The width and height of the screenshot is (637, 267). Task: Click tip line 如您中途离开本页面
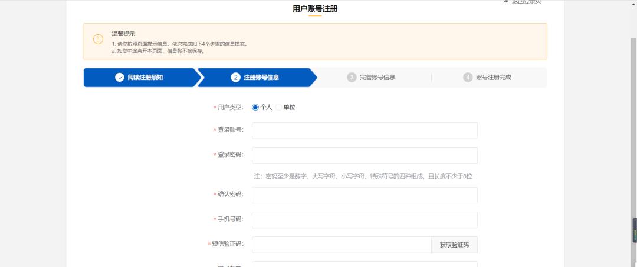click(159, 51)
